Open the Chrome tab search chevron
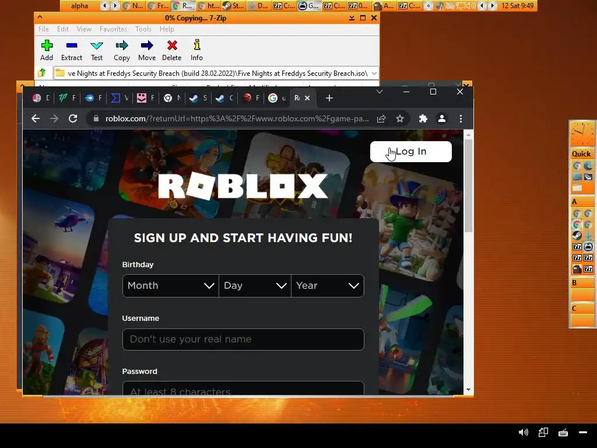Viewport: 597px width, 448px height. (380, 92)
